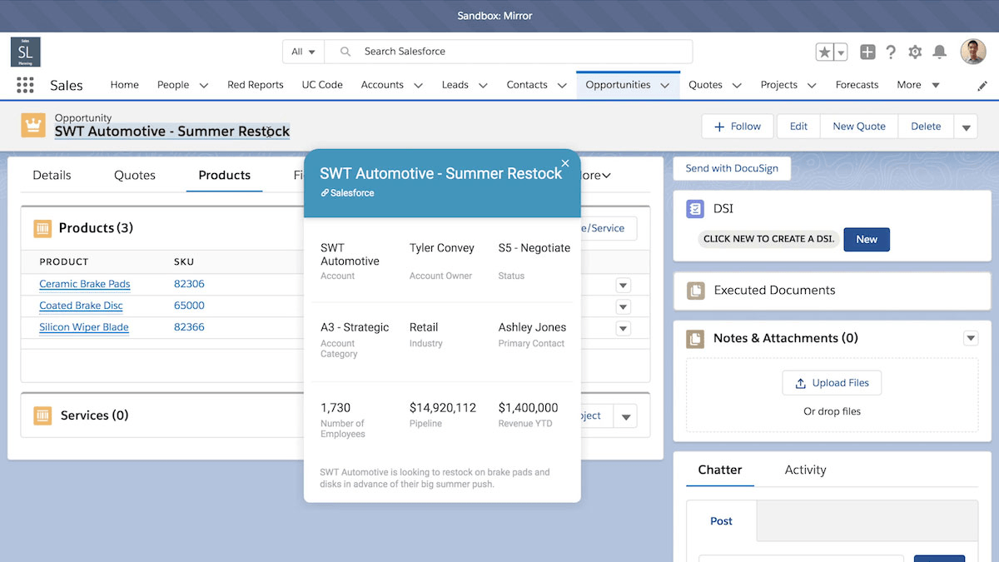Click the Opportunity crown icon in the header
999x562 pixels.
[x=32, y=125]
